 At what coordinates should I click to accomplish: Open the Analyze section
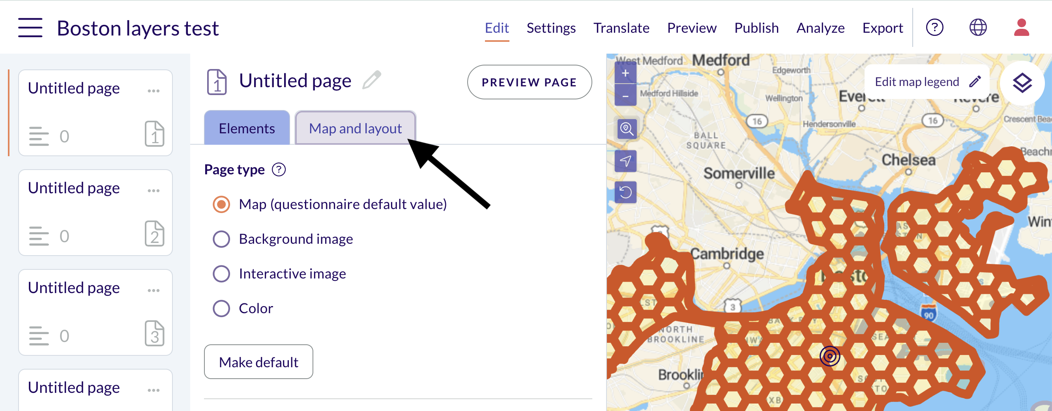coord(820,28)
